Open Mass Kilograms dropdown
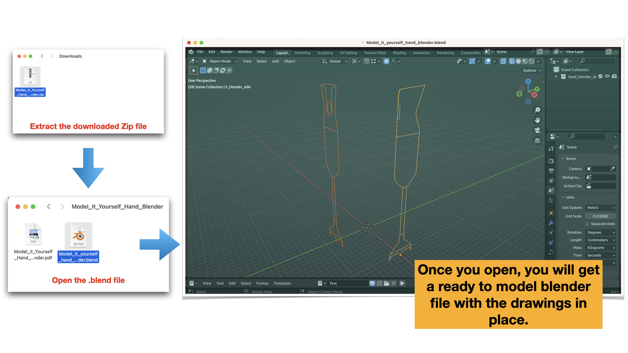This screenshot has width=628, height=353. (601, 248)
